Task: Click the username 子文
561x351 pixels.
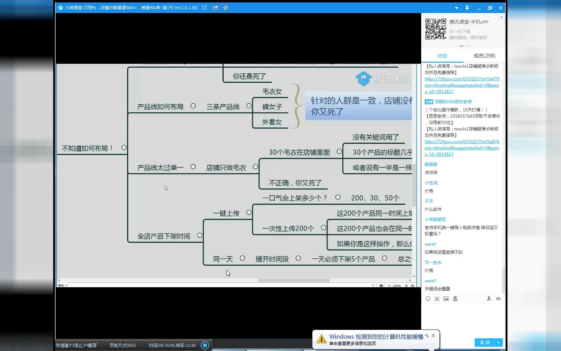Action: pyautogui.click(x=429, y=201)
